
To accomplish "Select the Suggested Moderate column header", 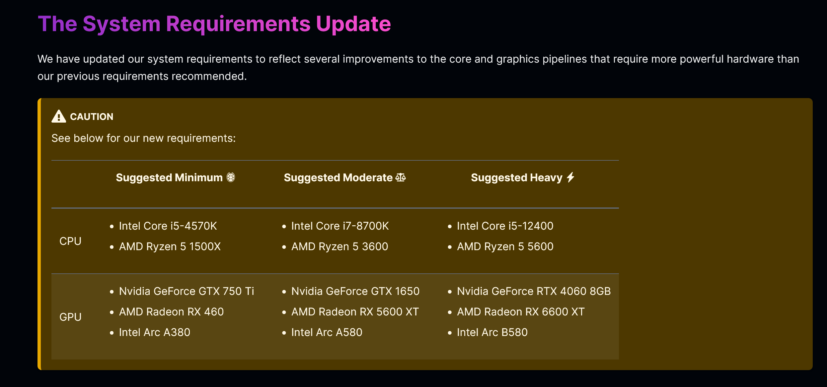I will click(x=345, y=178).
